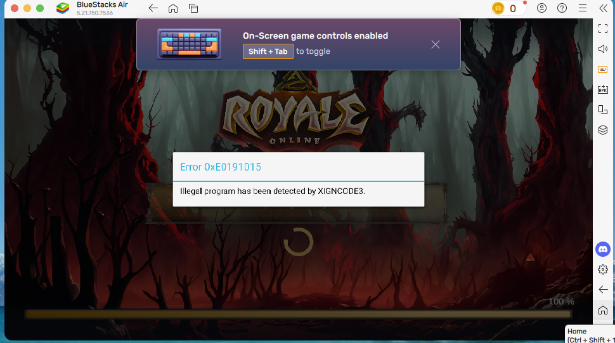Click the 'Illegal program has been detected' message
This screenshot has height=343, width=615.
coord(273,191)
